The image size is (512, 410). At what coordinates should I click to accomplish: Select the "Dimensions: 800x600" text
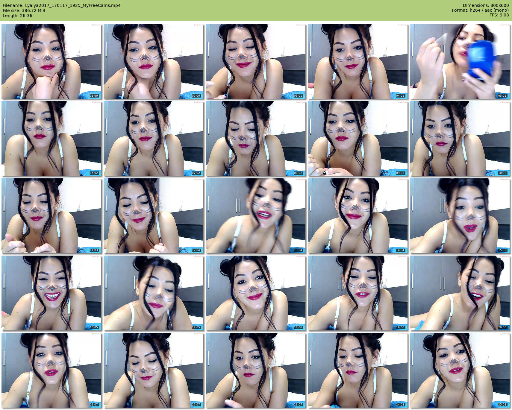click(486, 5)
